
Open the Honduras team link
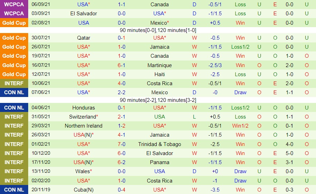click(x=84, y=108)
